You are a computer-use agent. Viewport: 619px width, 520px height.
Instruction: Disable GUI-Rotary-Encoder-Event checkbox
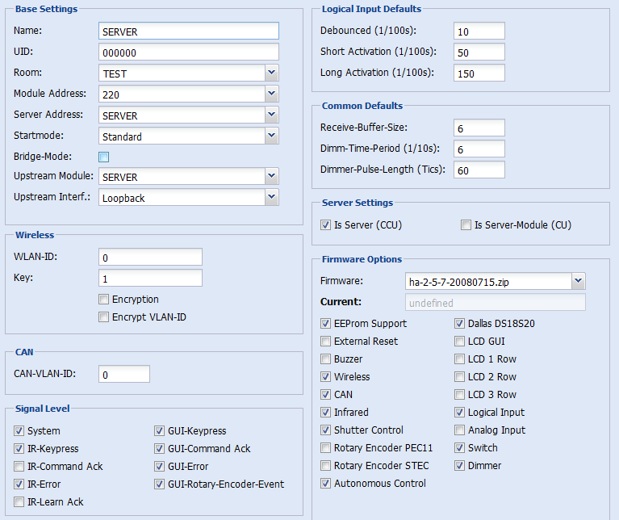tap(159, 484)
